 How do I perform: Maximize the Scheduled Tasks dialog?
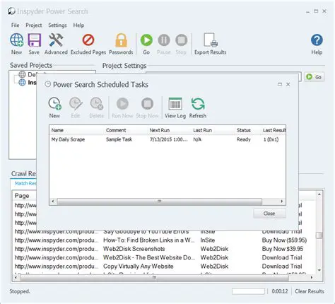coord(280,84)
